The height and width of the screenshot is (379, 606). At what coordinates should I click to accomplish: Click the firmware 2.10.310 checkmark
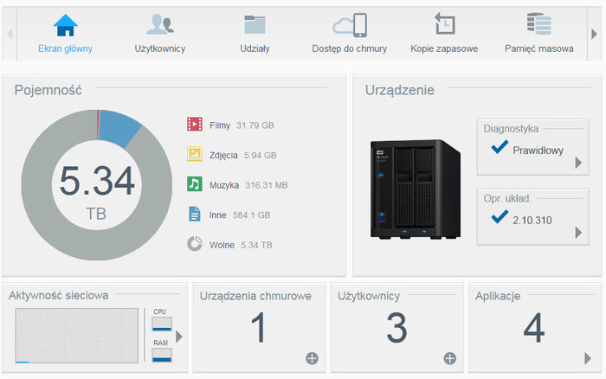coord(499,217)
